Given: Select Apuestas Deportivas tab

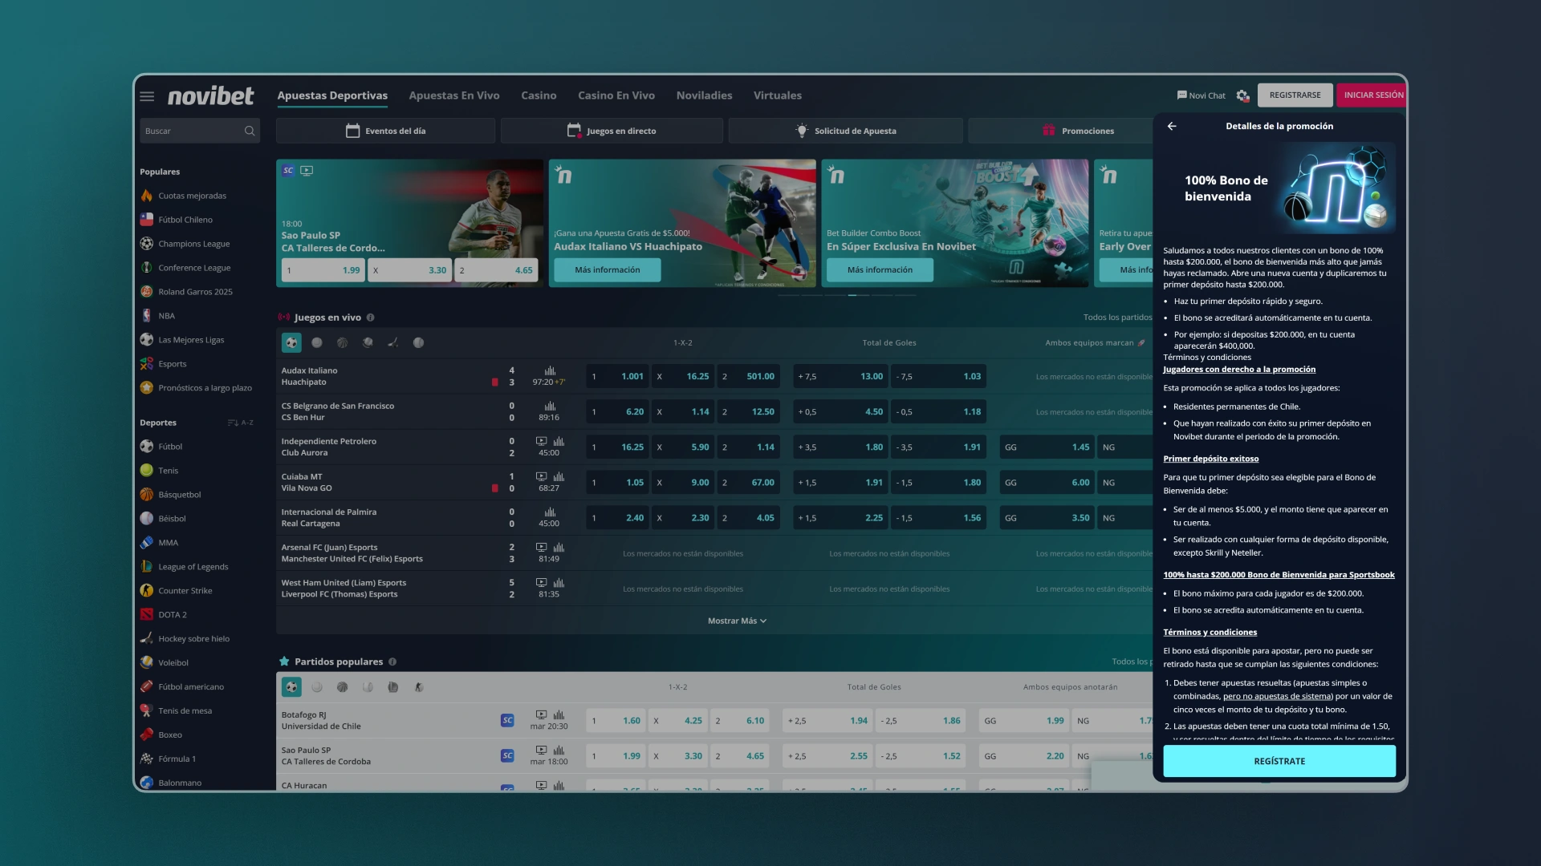Looking at the screenshot, I should click(332, 95).
